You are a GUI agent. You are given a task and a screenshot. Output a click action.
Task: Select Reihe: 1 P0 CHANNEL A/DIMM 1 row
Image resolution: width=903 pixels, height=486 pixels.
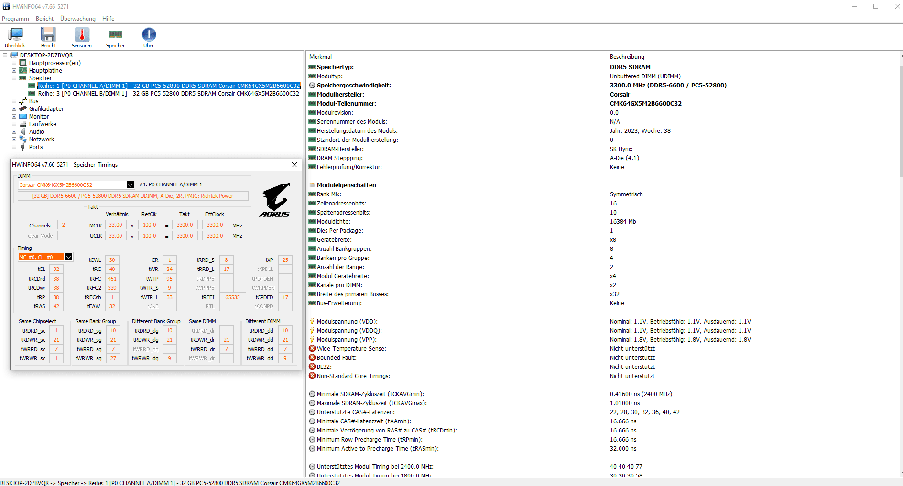169,86
